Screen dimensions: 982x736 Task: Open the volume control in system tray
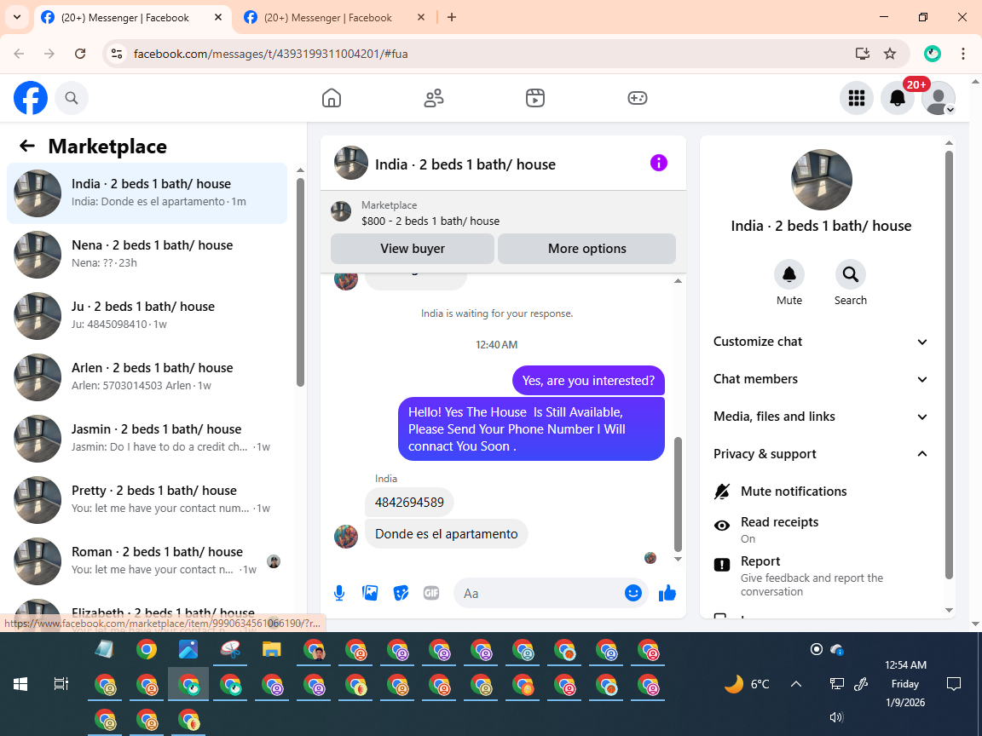[837, 717]
